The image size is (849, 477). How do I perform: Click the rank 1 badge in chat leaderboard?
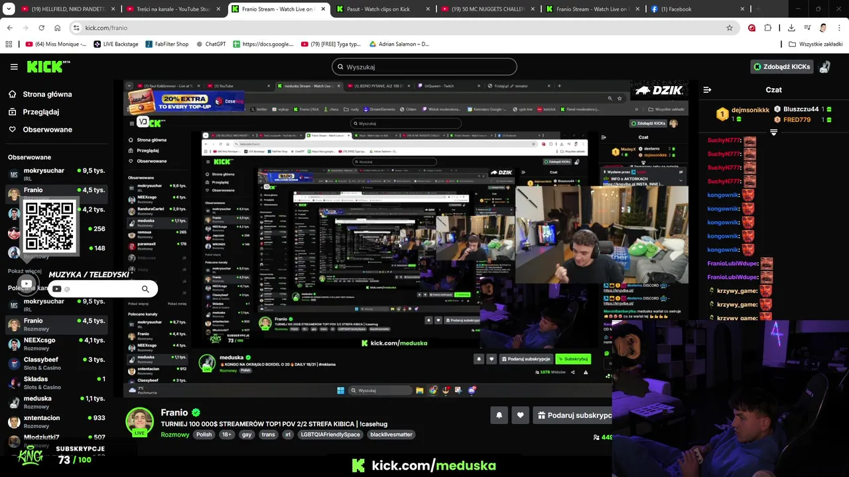coord(722,115)
